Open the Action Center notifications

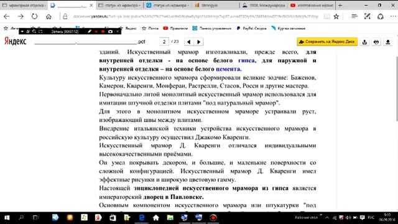pyautogui.click(x=362, y=218)
